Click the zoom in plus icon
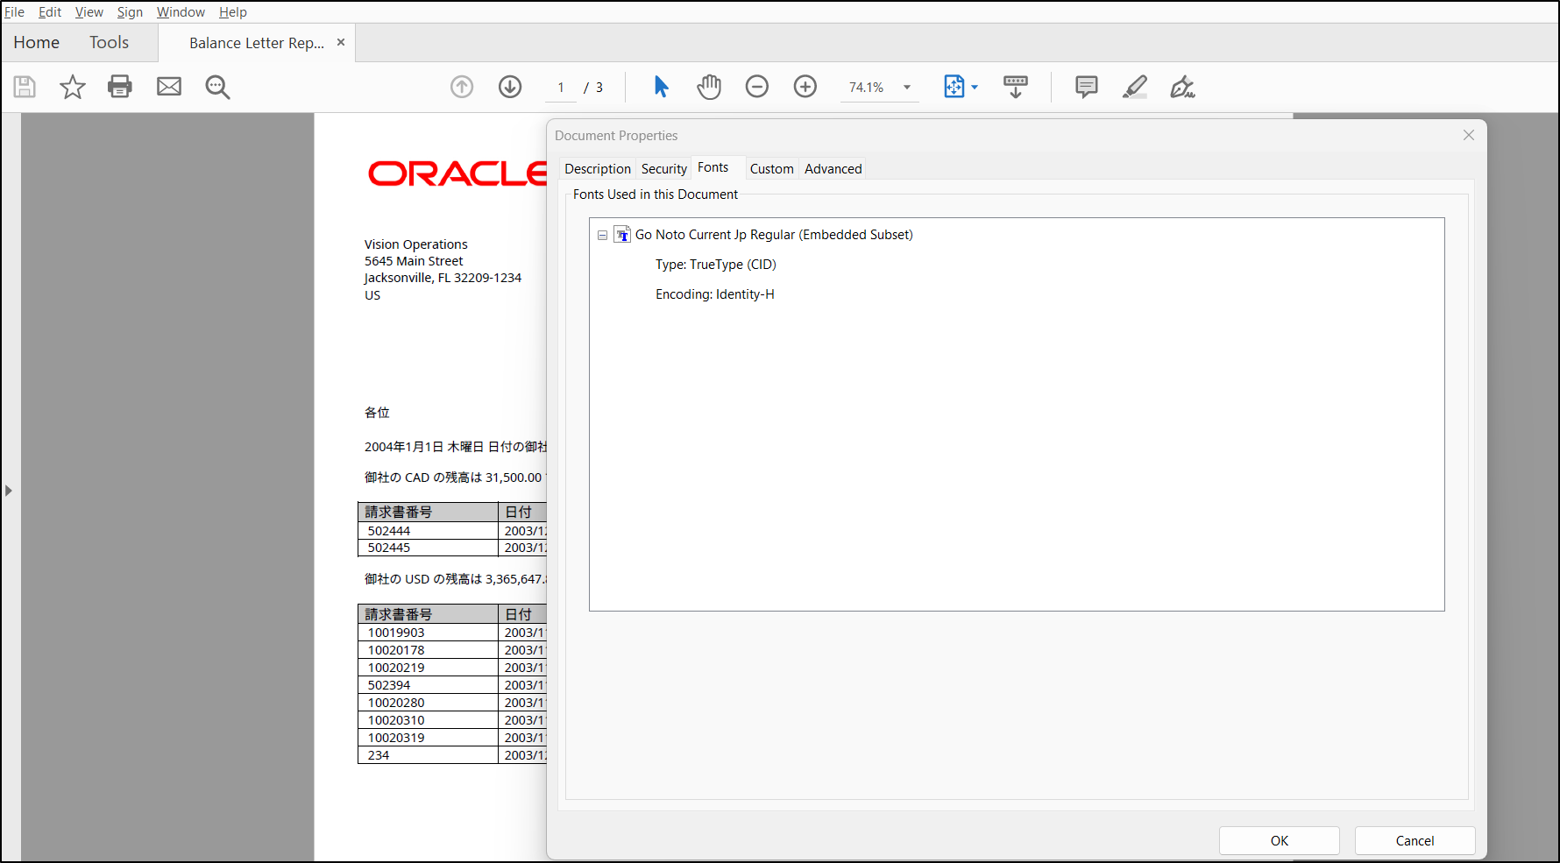 805,87
